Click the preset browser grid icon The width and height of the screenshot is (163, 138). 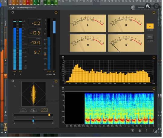coord(133,8)
